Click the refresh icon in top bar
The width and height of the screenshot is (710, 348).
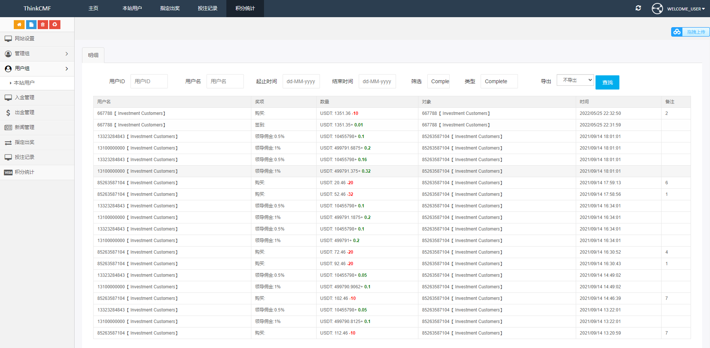pyautogui.click(x=638, y=8)
